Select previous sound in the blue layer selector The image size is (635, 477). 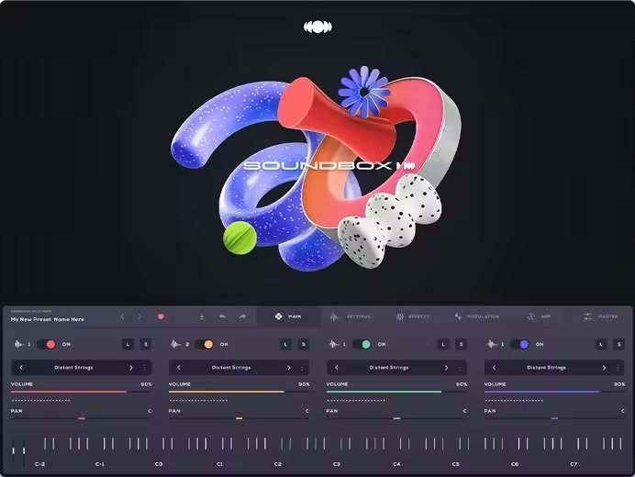click(494, 368)
